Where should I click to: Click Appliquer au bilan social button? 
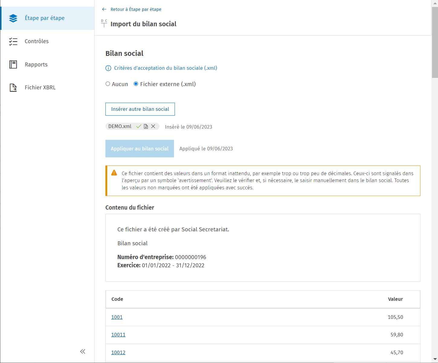tap(140, 149)
